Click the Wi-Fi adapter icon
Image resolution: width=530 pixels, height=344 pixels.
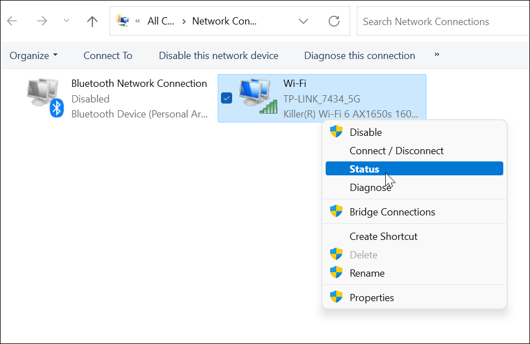coord(256,96)
